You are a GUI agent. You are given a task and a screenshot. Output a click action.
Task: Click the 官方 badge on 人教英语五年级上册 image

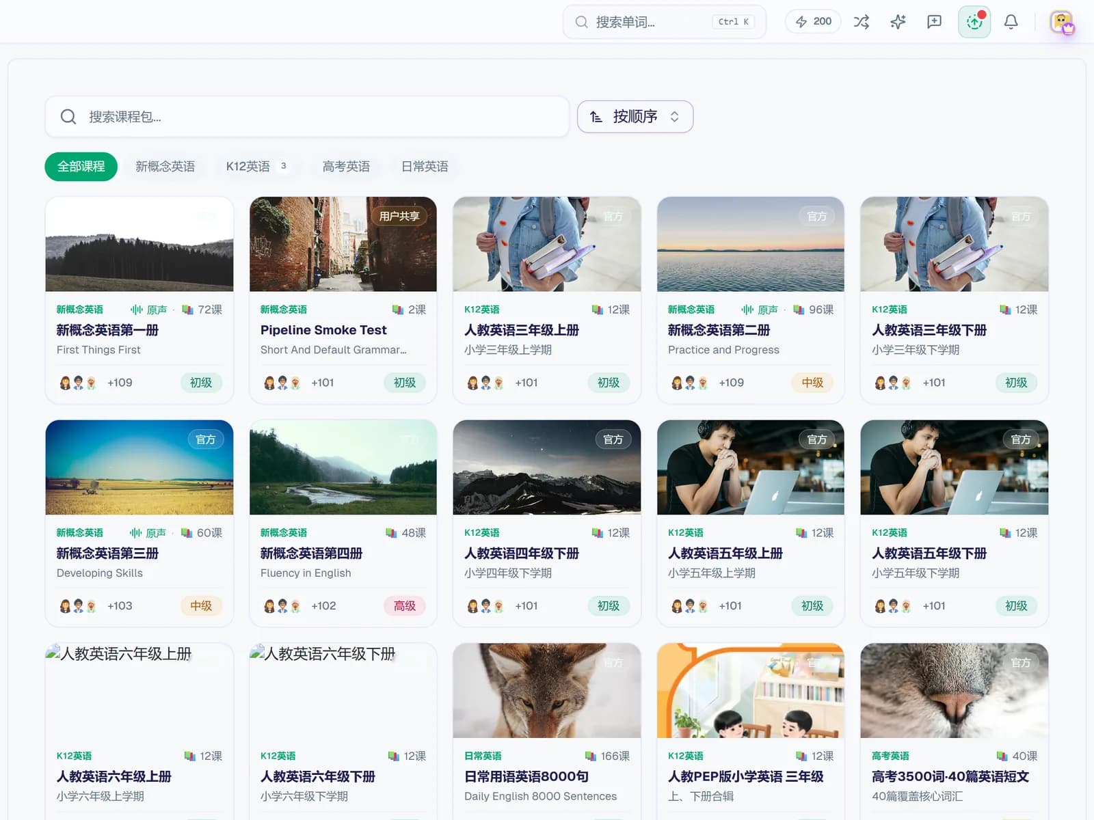tap(817, 439)
